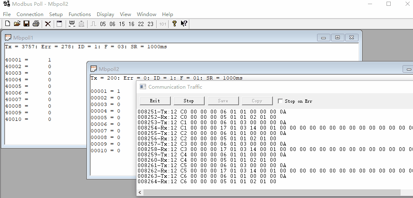The image size is (413, 198).
Task: Select function 16 in toolbar
Action: click(131, 24)
